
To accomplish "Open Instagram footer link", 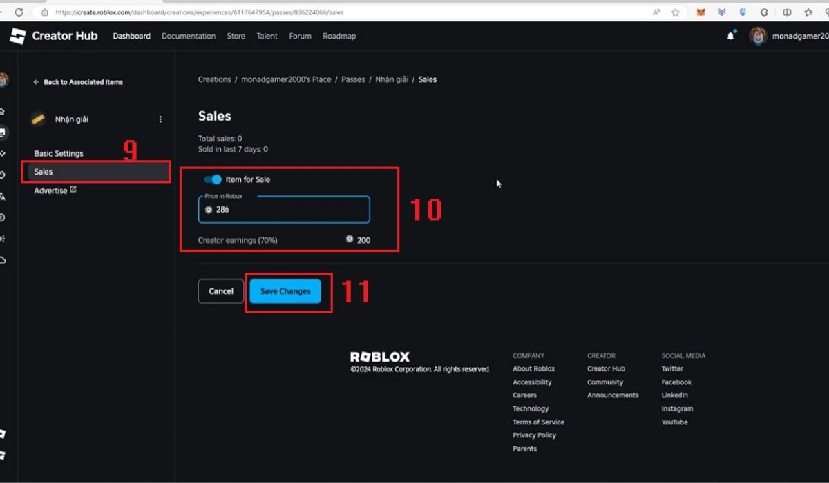I will pos(677,408).
